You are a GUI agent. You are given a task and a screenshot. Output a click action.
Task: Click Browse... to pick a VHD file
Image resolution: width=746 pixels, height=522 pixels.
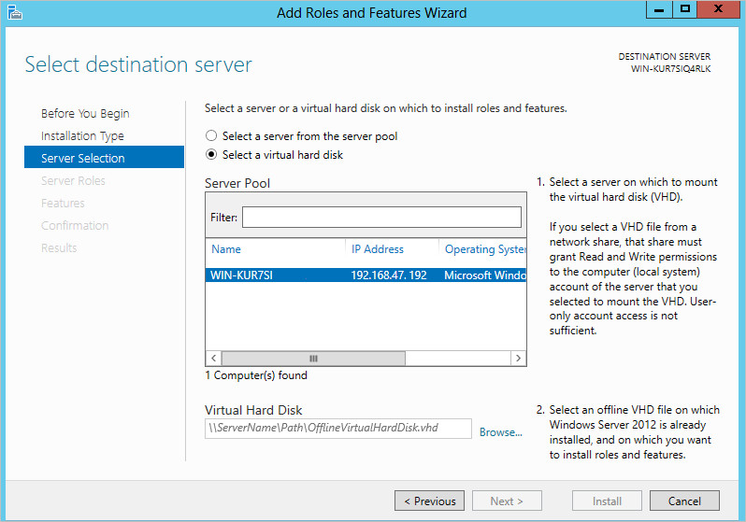(500, 432)
